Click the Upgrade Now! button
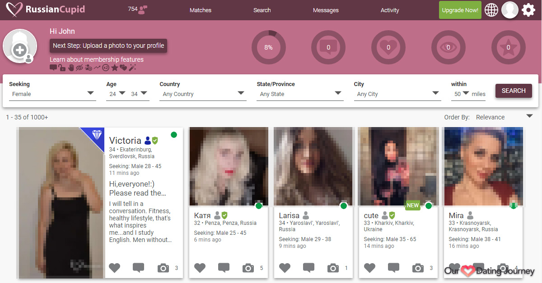The height and width of the screenshot is (283, 542). [x=460, y=10]
